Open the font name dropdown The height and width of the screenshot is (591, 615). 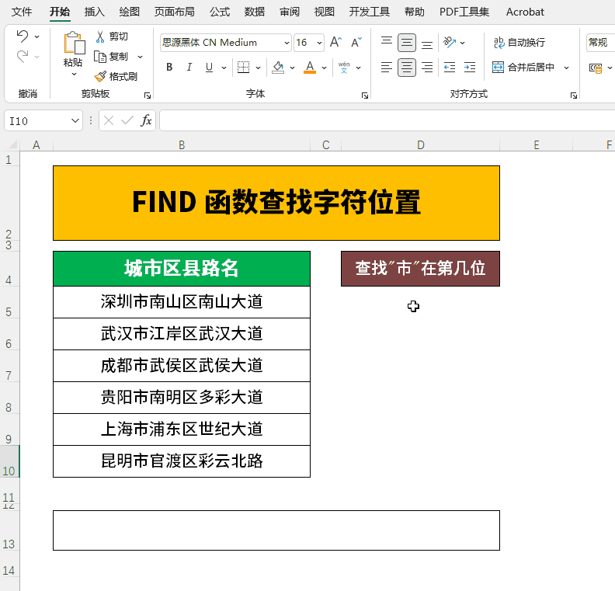287,43
